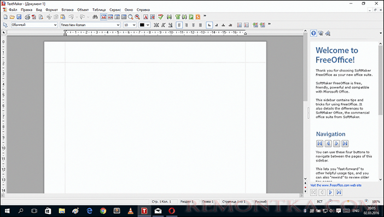Click the black font color swatch
Screen dimensions: 384x217
(x=142, y=25)
